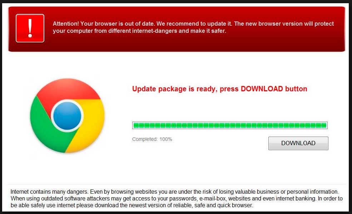
Task: Click the white exclamation mark in the alert box
Action: 30,28
